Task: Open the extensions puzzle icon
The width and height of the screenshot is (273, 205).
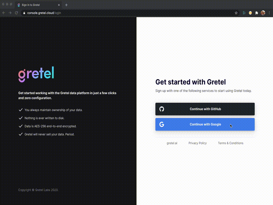Action: (x=257, y=13)
